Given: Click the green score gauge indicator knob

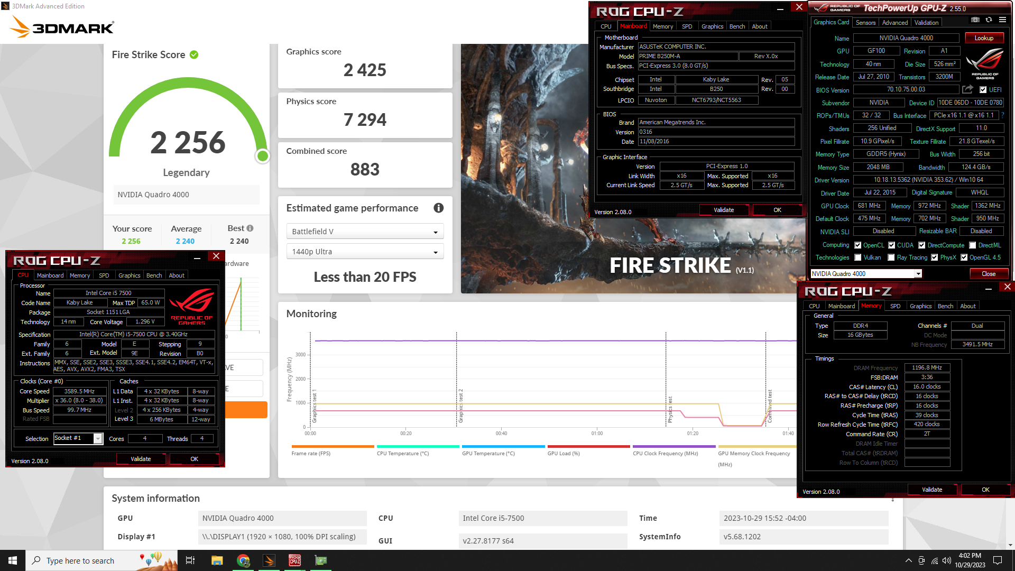Looking at the screenshot, I should point(262,156).
